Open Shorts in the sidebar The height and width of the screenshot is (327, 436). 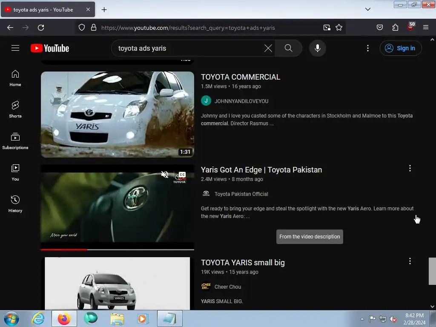click(x=15, y=109)
